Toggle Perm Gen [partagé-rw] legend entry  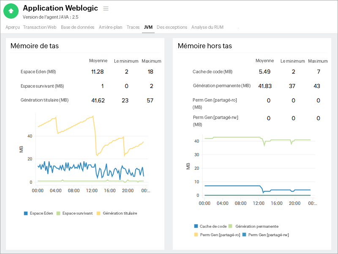(265, 235)
